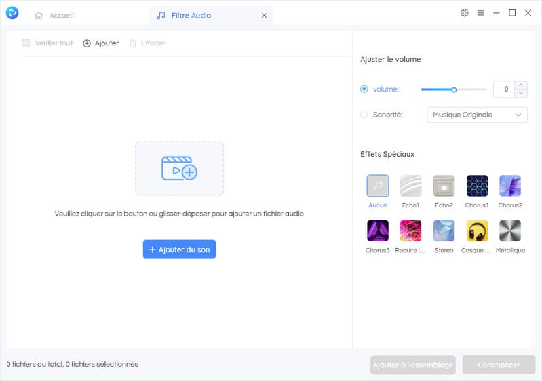
Task: Choose the Écho2 effect thumbnail
Action: (x=444, y=186)
